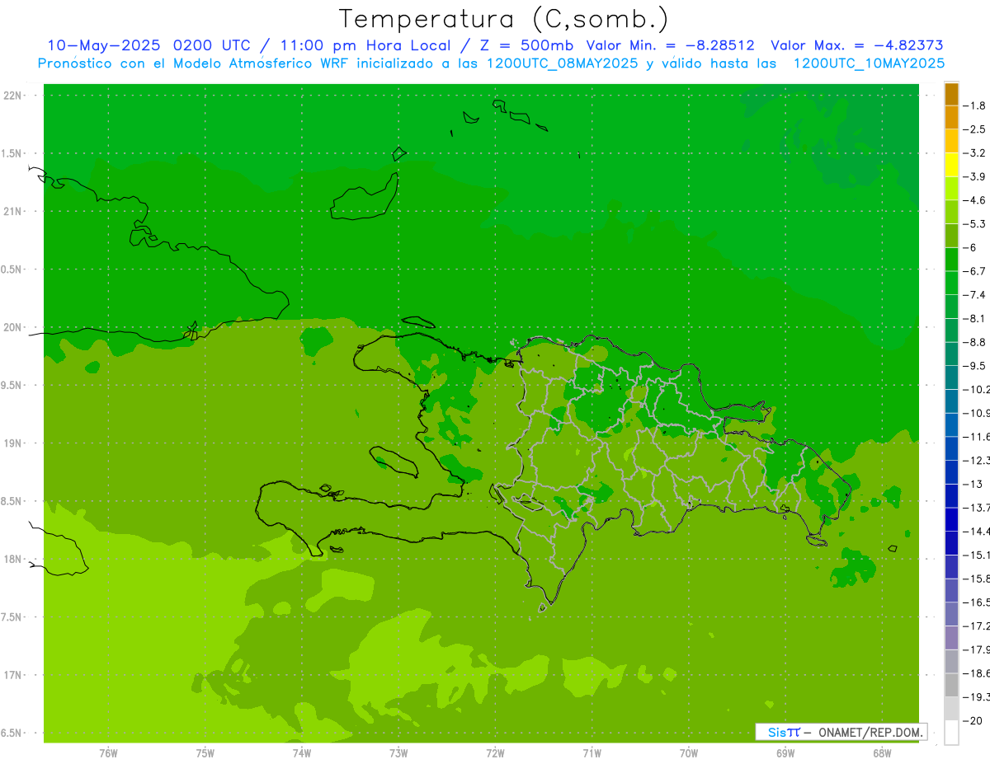This screenshot has height=764, width=990.
Task: Click the '-9.5' color scale label
Action: (x=975, y=366)
